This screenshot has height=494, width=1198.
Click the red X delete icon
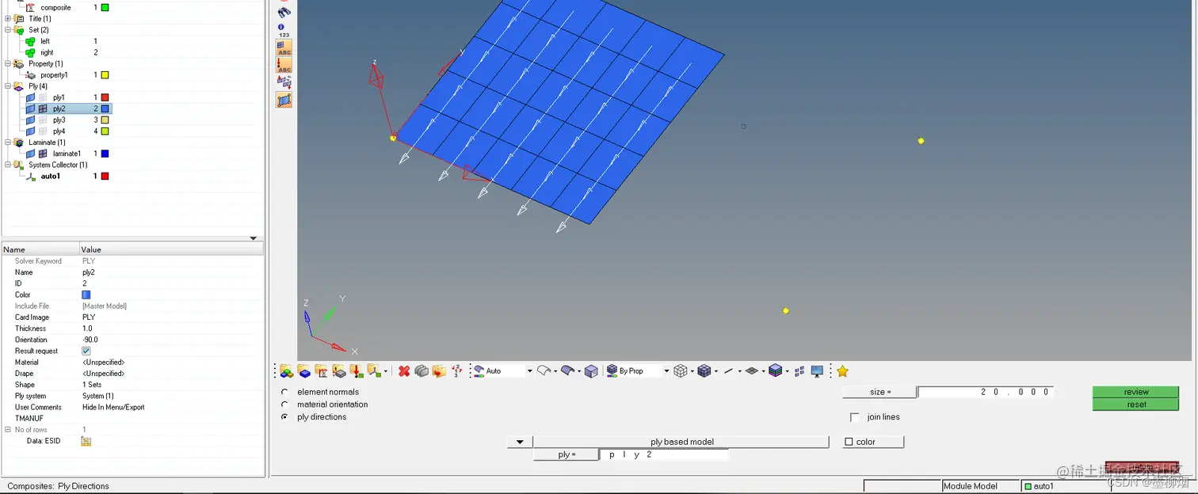coord(404,370)
